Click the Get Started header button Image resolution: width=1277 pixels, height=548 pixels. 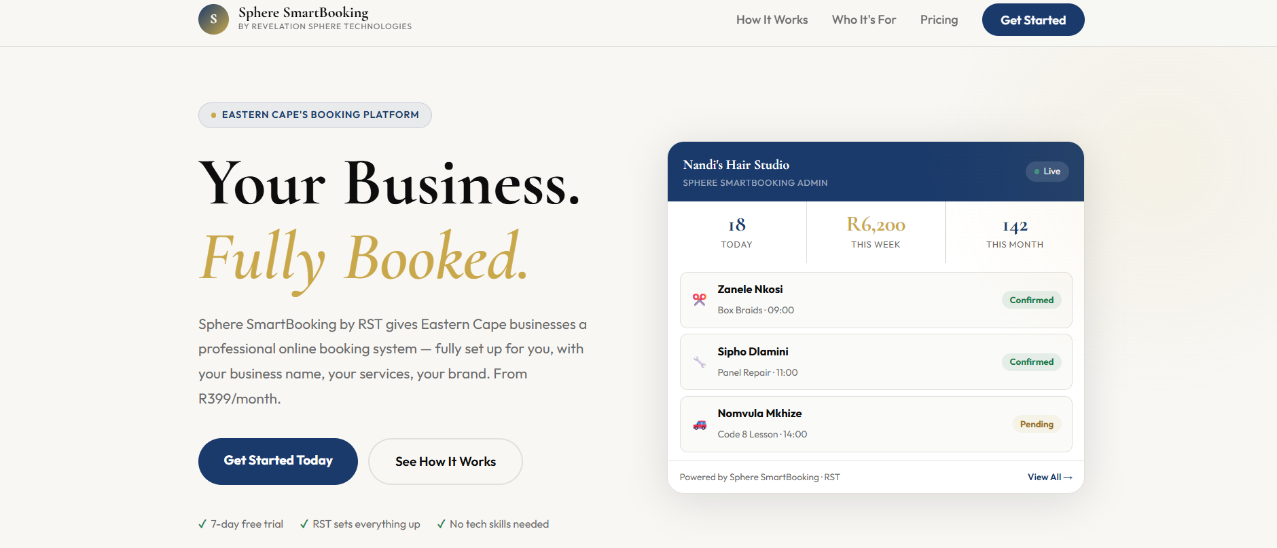click(1033, 20)
